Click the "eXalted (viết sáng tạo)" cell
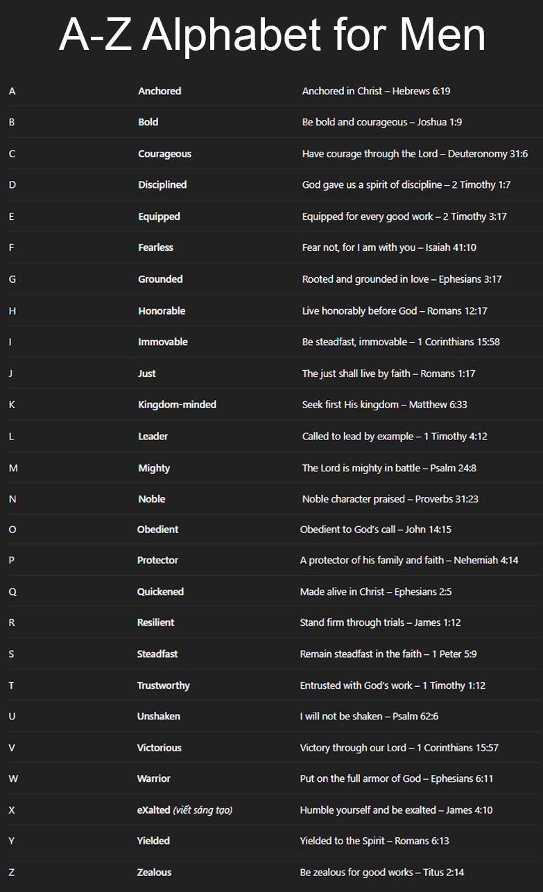The width and height of the screenshot is (543, 892). point(184,810)
